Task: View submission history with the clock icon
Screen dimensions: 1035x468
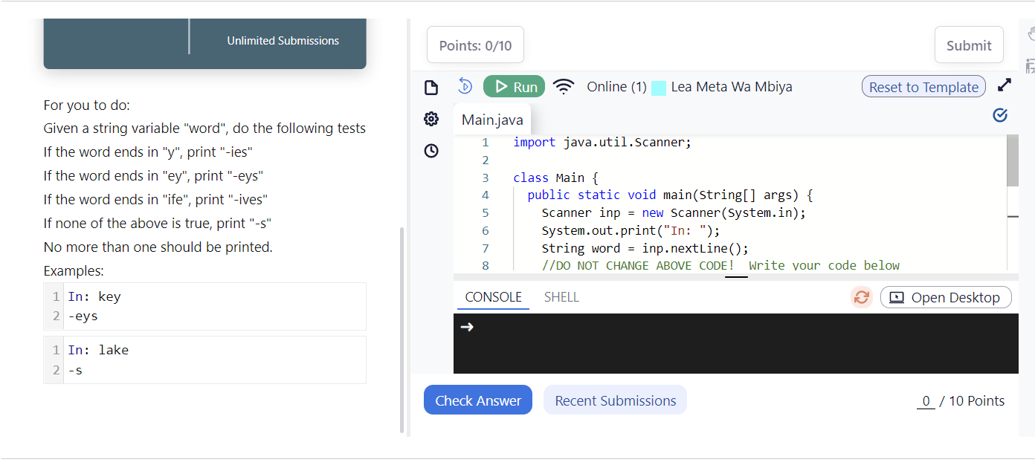Action: (x=431, y=151)
